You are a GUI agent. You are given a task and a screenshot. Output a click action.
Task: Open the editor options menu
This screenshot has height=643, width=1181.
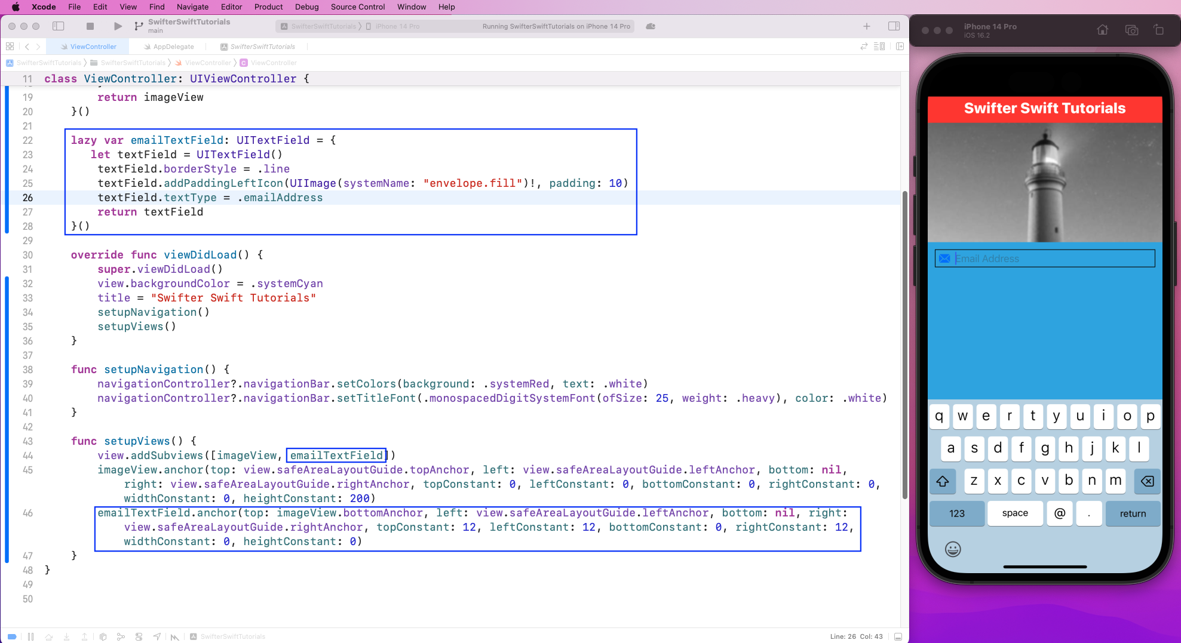click(879, 47)
